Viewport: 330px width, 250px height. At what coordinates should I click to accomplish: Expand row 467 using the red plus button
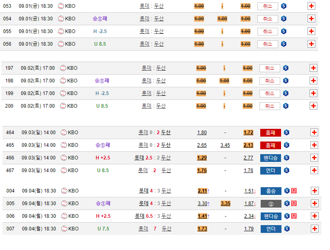click(x=314, y=170)
